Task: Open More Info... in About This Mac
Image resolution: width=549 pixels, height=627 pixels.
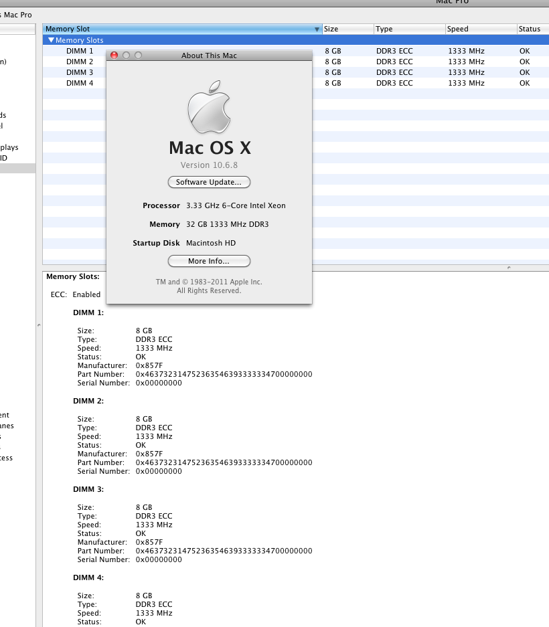Action: coord(209,261)
